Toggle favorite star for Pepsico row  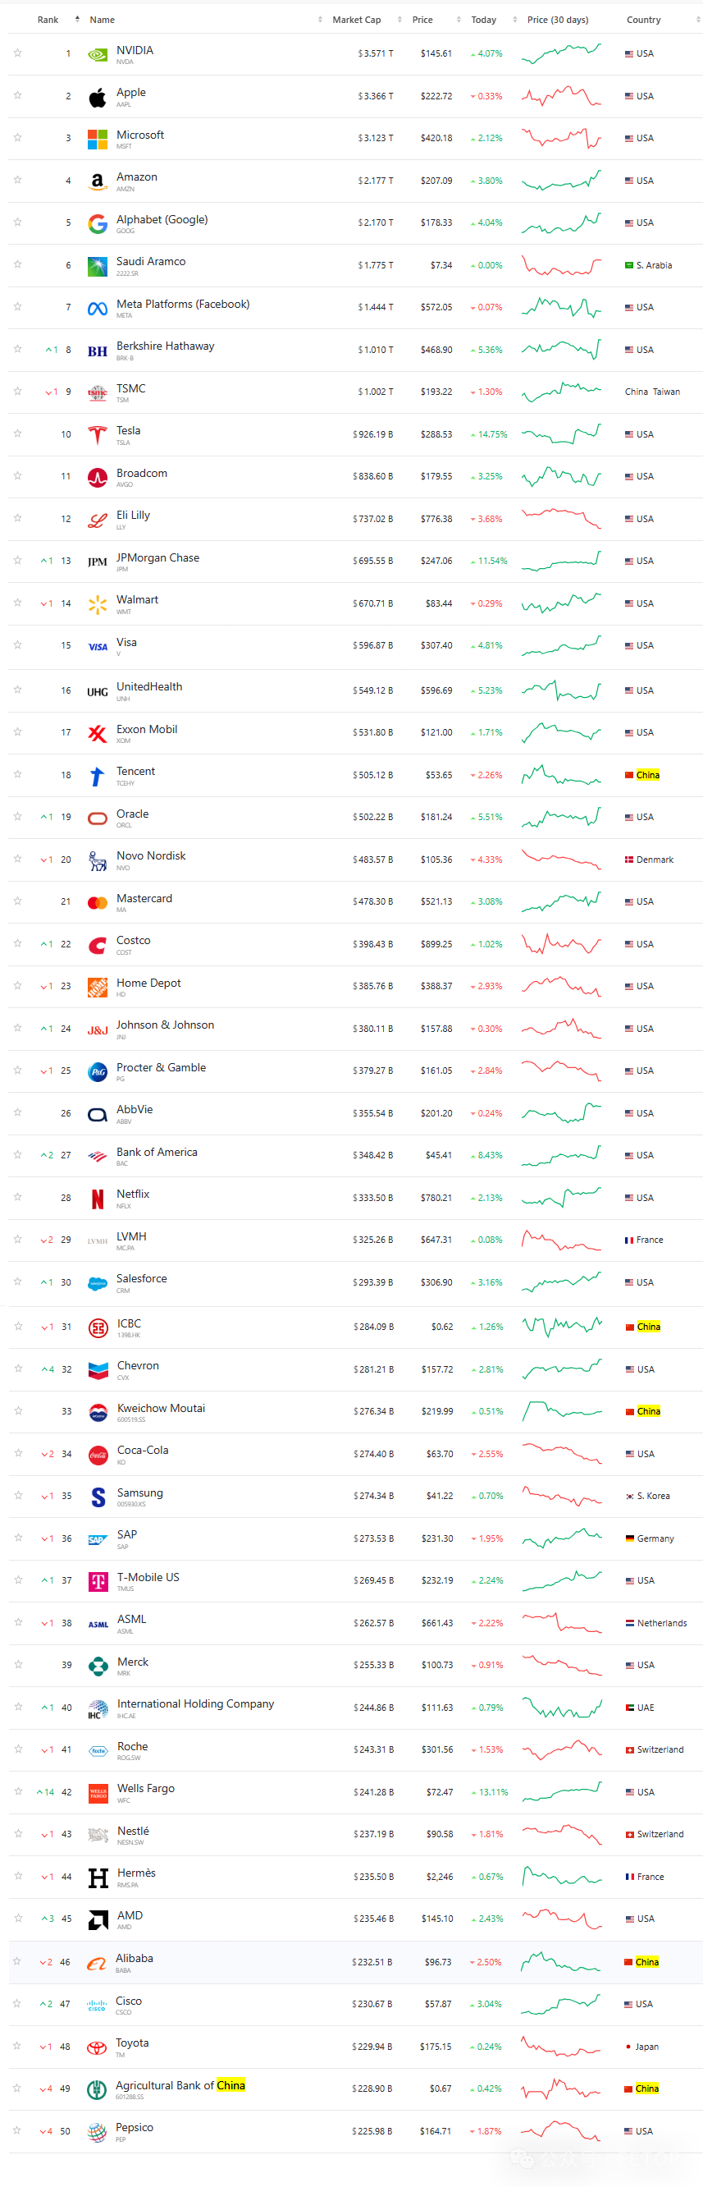(17, 2130)
